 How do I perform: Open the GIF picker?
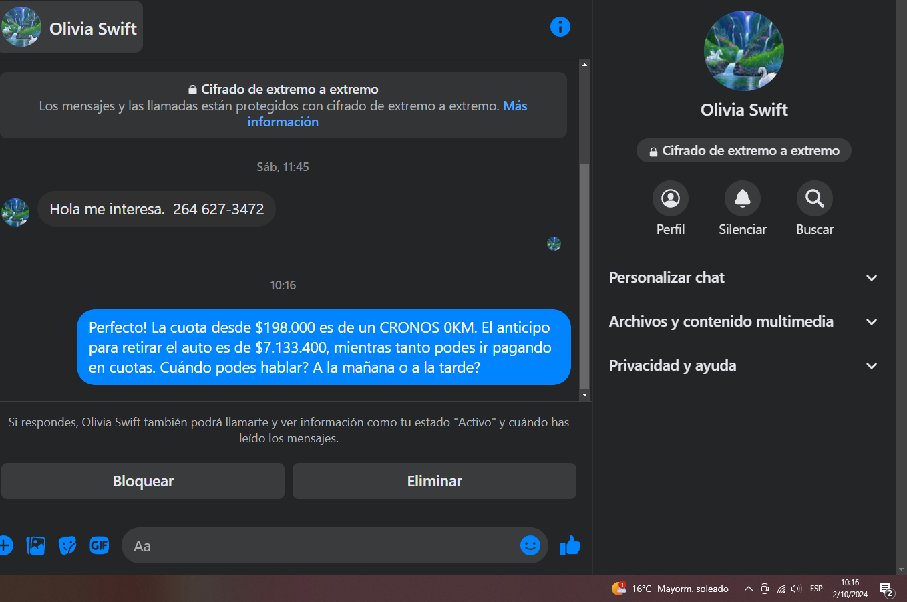tap(100, 545)
